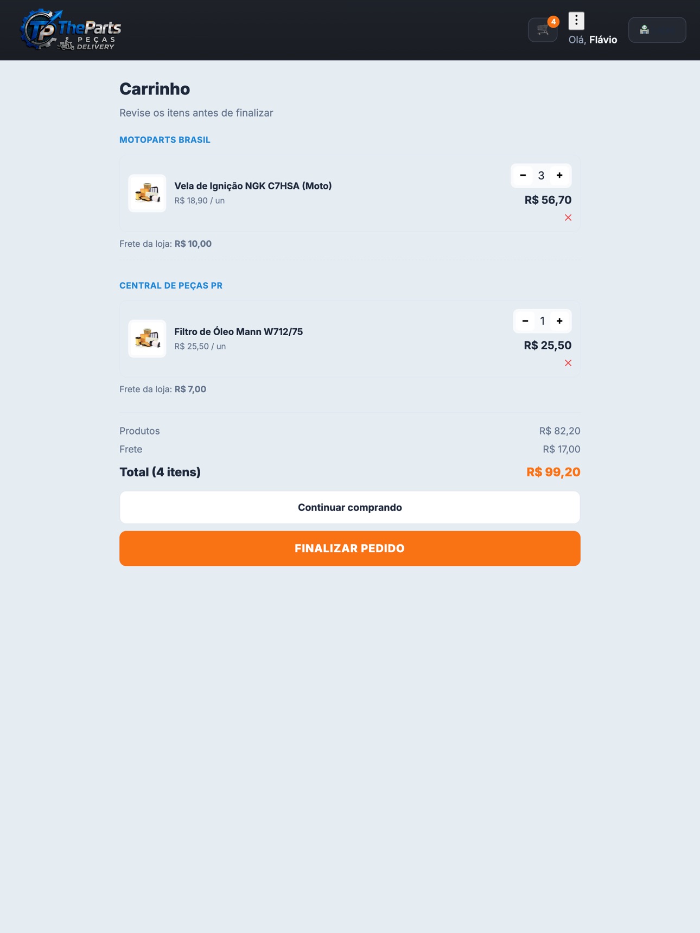Decrease Vela de Ignição NGK quantity

[523, 175]
